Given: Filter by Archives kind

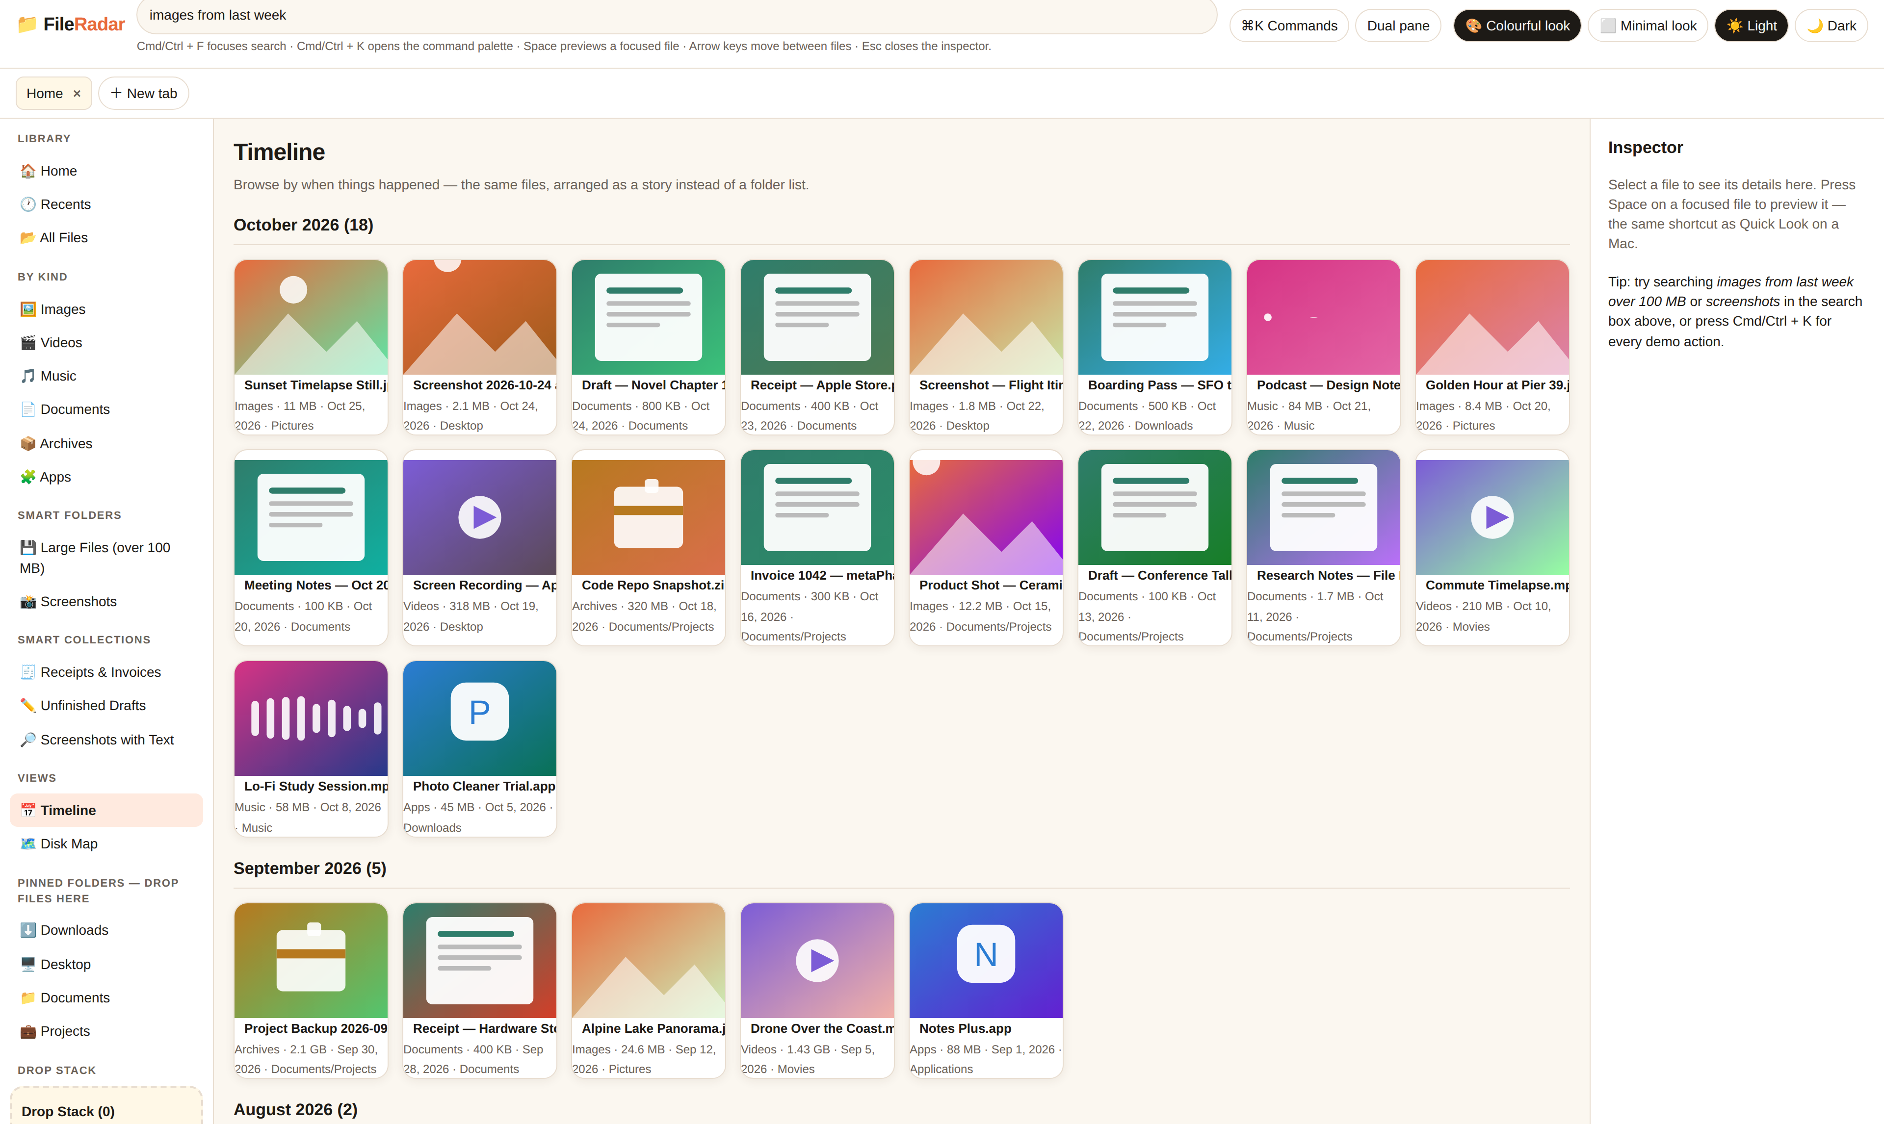Looking at the screenshot, I should click(106, 444).
